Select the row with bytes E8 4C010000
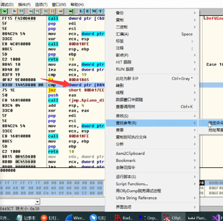Image resolution: width=223 pixels, height=221 pixels. point(53,44)
